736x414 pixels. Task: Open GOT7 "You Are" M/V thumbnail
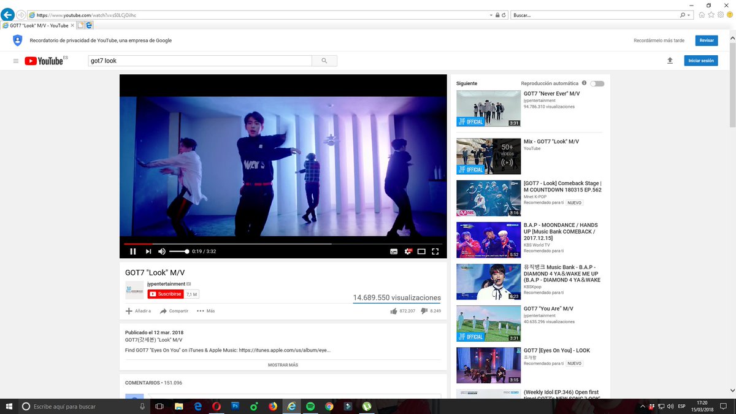[x=488, y=324]
